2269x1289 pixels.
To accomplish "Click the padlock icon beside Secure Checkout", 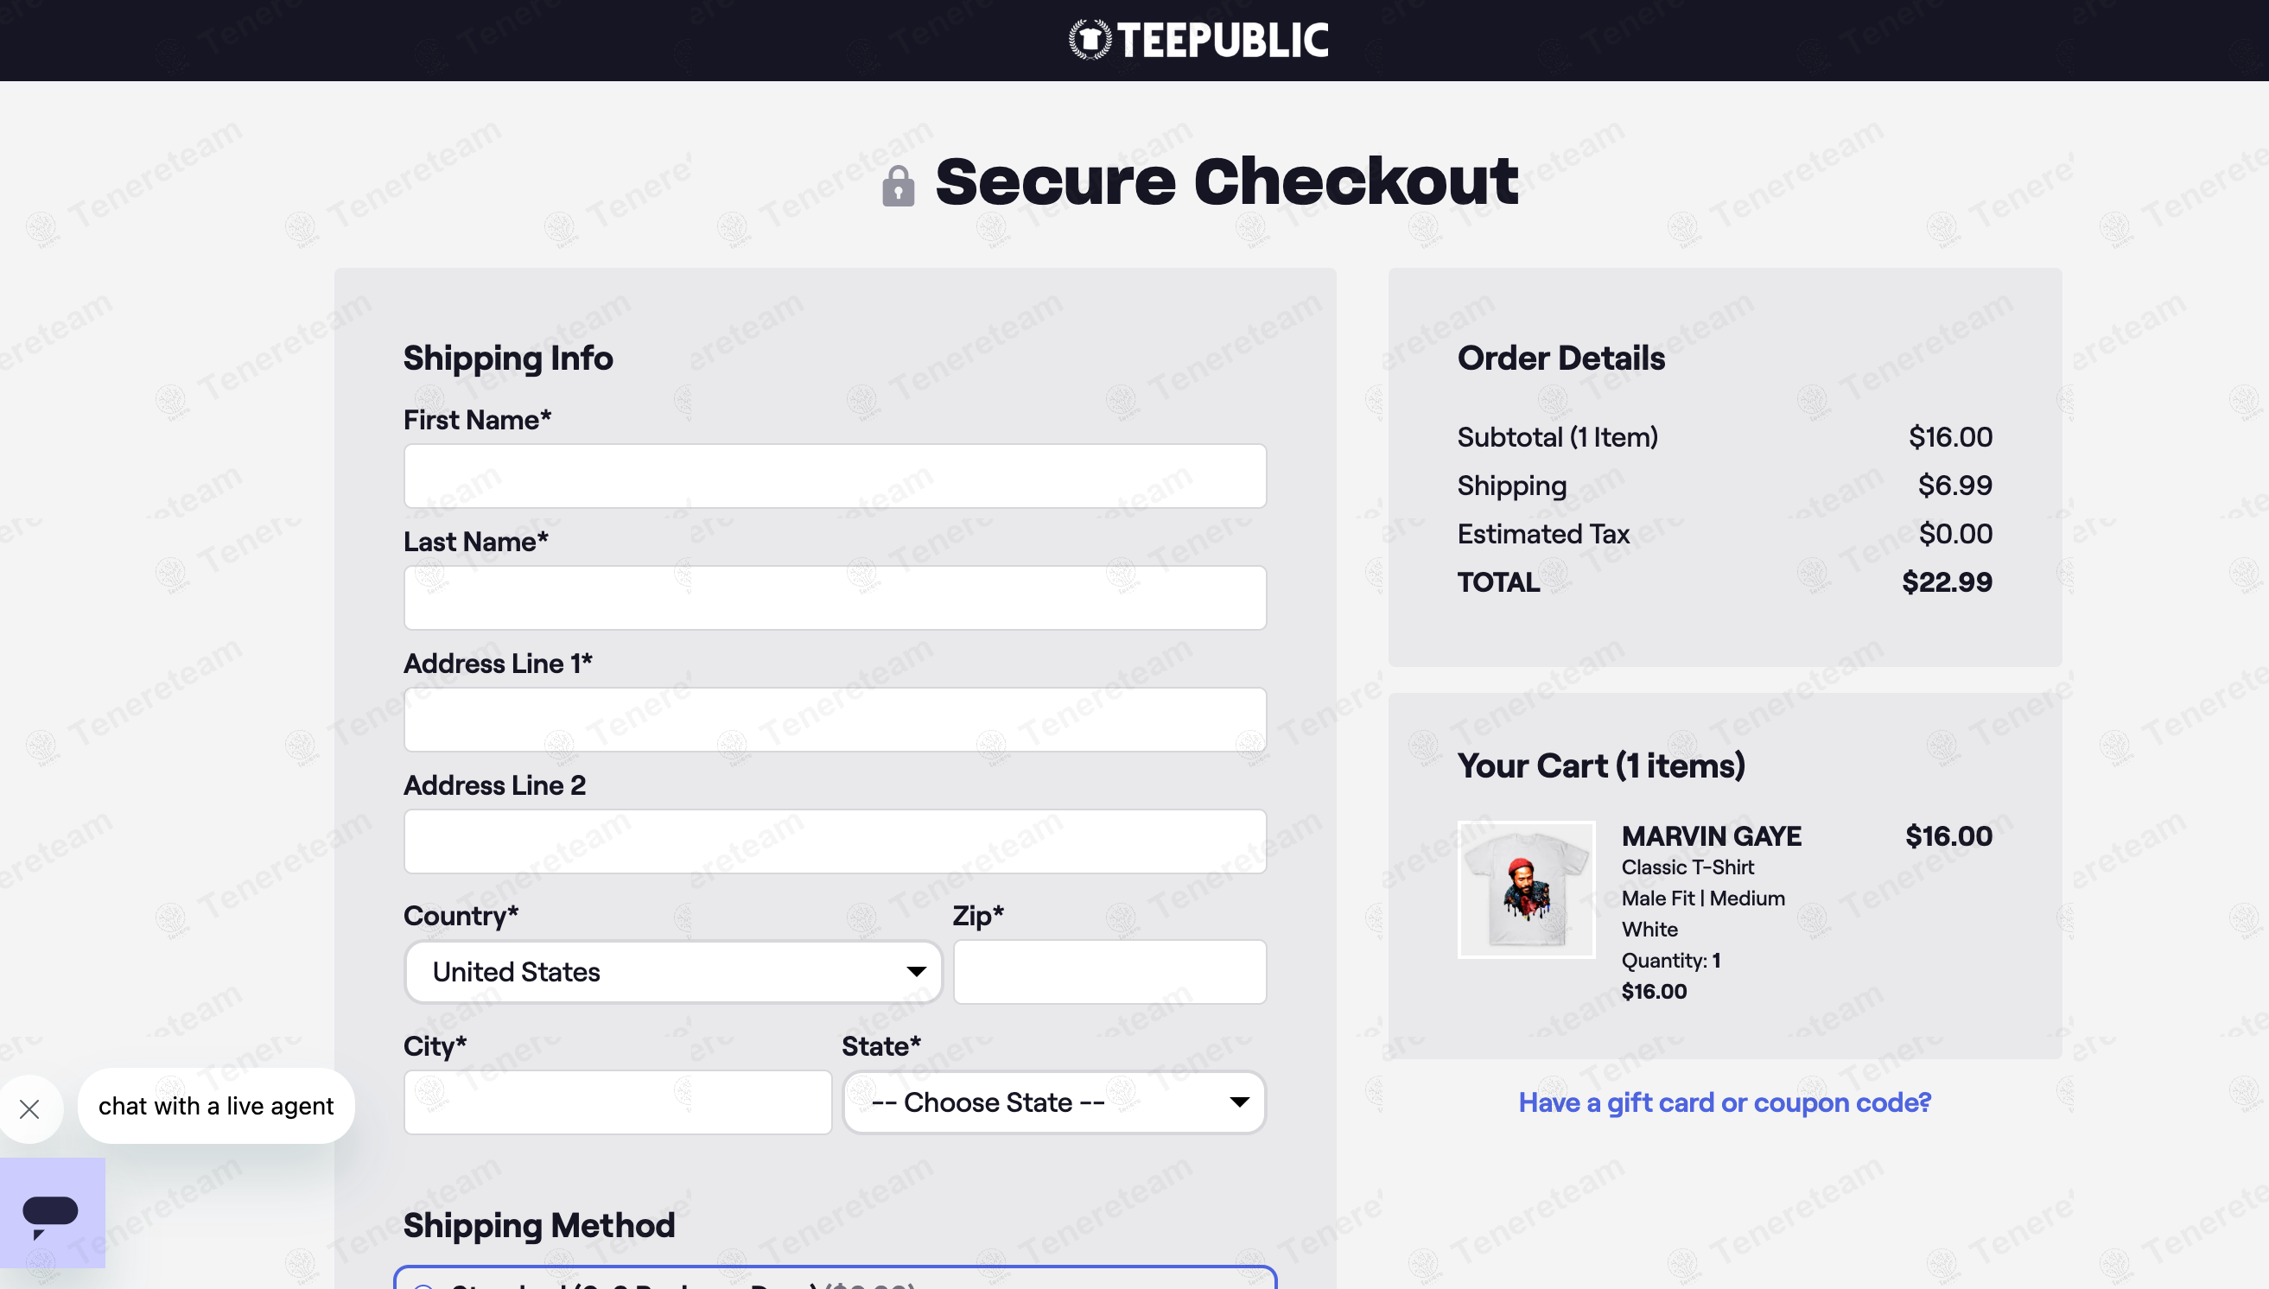I will point(898,186).
